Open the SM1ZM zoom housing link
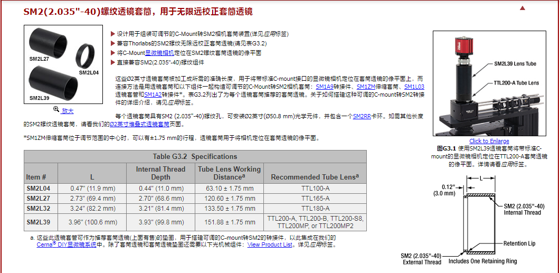Screen dimensions: 560x273 click(366, 86)
